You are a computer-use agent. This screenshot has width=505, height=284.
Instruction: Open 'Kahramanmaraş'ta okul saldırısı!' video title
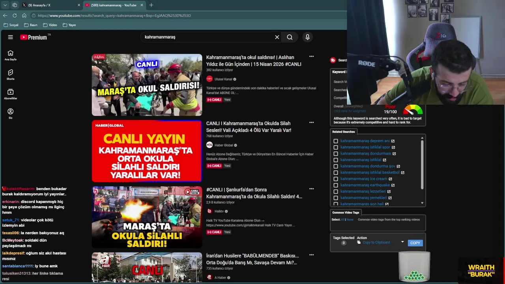(x=254, y=61)
